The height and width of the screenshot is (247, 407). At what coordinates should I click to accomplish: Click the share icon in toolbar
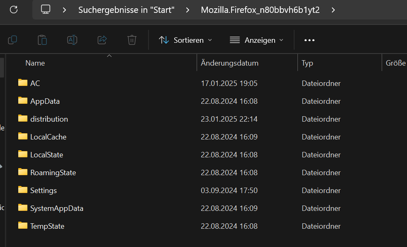point(102,40)
